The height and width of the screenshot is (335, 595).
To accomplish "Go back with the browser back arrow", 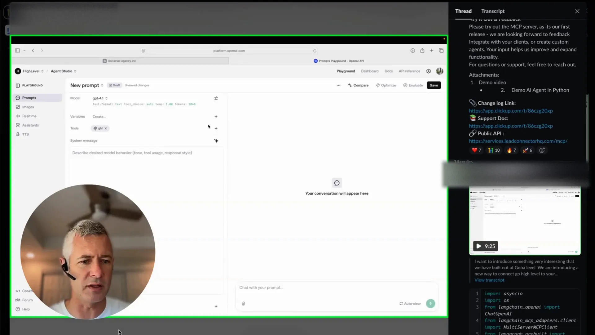I will point(33,51).
